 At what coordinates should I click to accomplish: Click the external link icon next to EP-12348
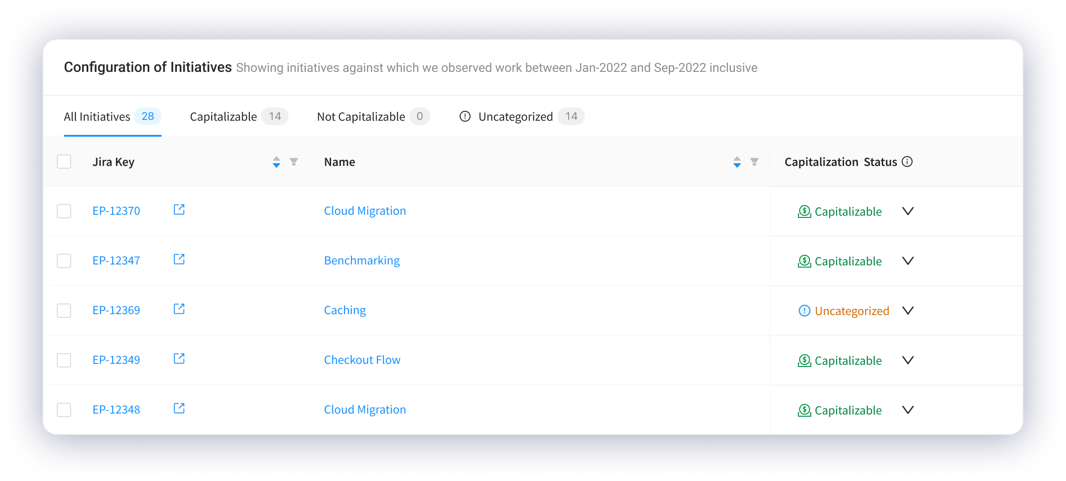[x=179, y=409]
